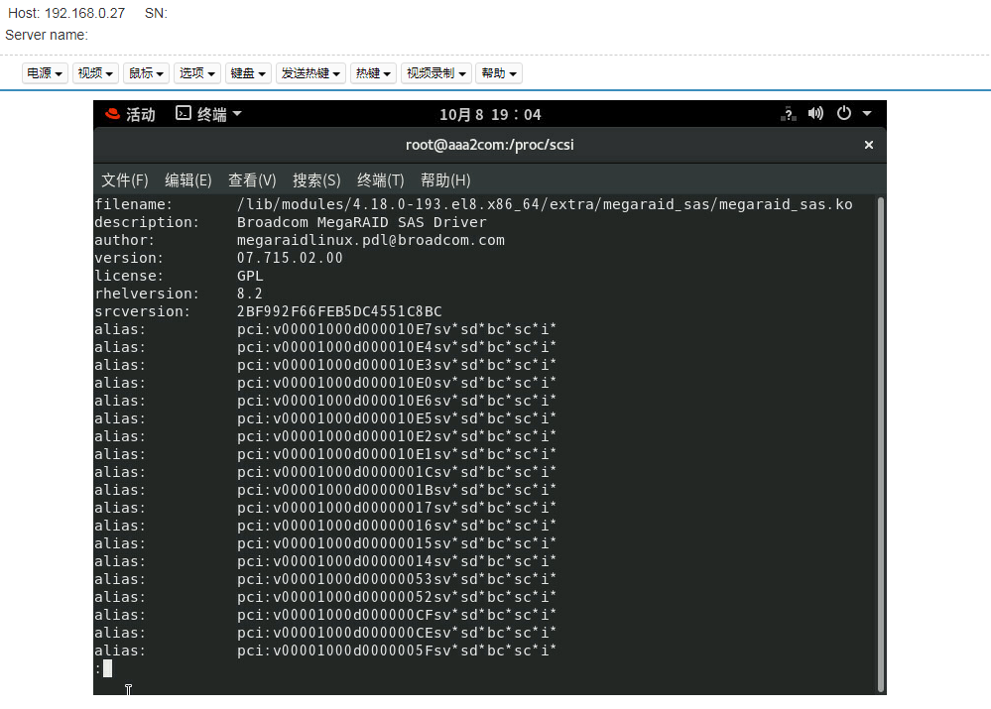Click the power icon in top bar
Viewport: 991px width, 709px height.
pos(844,113)
